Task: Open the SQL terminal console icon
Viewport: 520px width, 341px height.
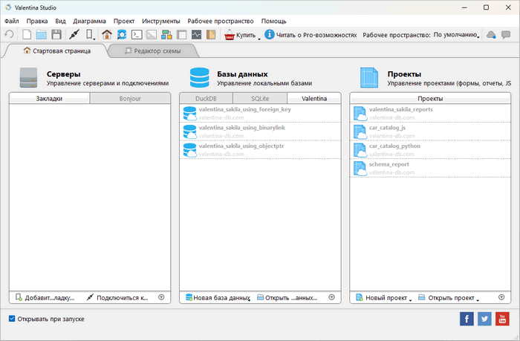Action: pyautogui.click(x=137, y=34)
